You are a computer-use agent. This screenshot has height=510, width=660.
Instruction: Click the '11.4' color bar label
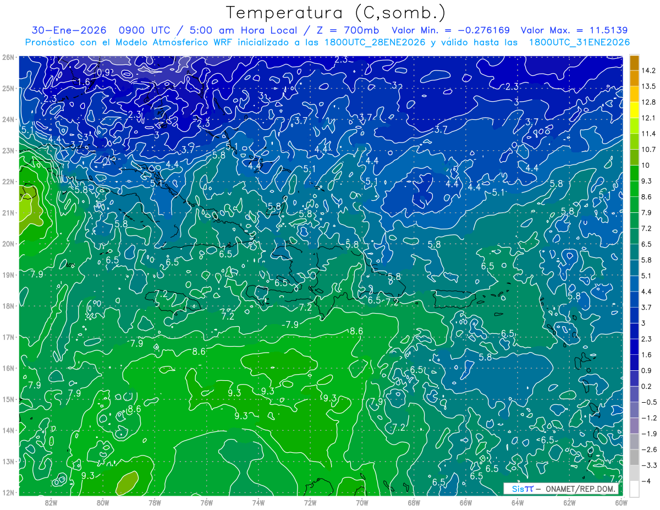(648, 134)
